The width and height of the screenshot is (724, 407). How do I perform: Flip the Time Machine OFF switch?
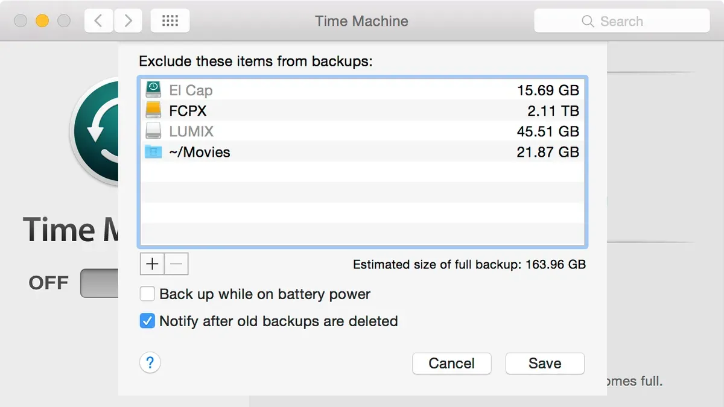coord(99,283)
